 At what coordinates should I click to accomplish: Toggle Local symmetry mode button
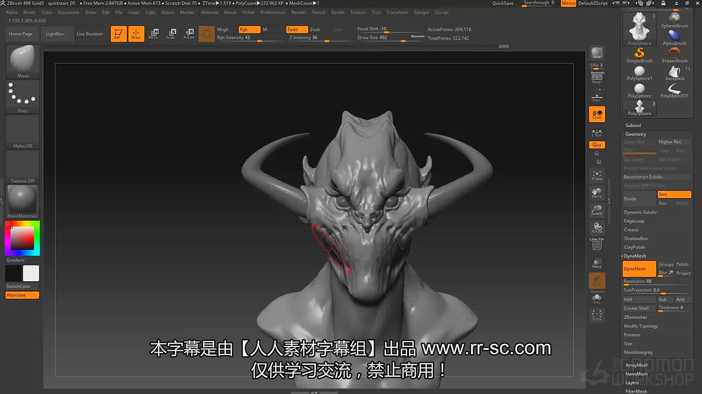[x=597, y=114]
